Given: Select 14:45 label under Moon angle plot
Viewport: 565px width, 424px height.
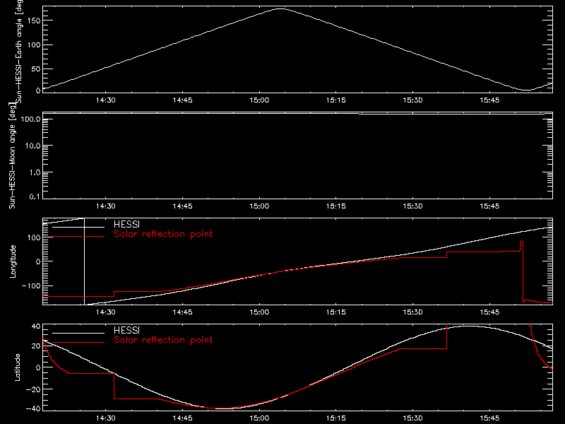Looking at the screenshot, I should 182,206.
